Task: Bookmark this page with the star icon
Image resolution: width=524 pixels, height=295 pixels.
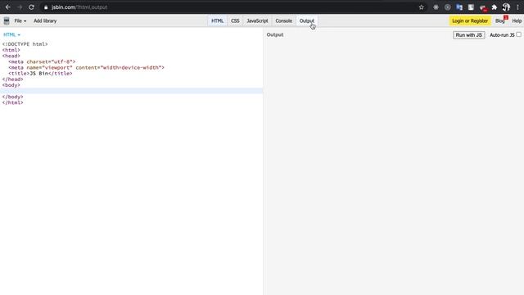Action: [x=421, y=7]
